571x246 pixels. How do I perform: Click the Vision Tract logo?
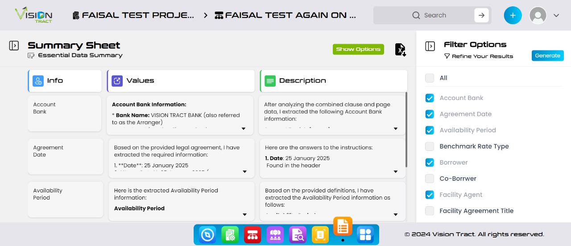pyautogui.click(x=33, y=15)
